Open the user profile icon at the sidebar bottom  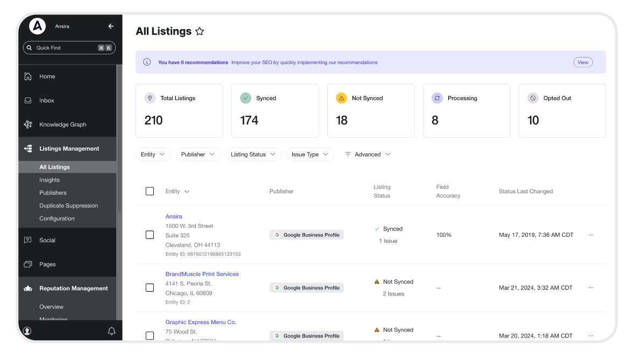(27, 331)
